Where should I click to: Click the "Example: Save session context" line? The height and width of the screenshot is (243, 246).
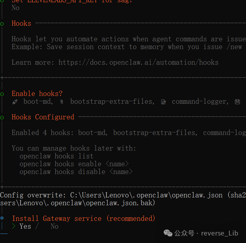point(127,47)
